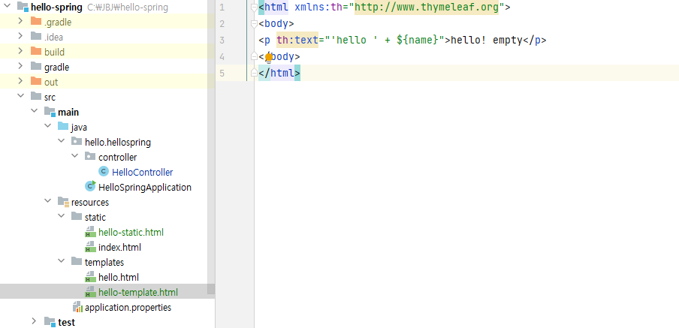Click the static folder icon
Image resolution: width=679 pixels, height=328 pixels.
coord(77,217)
